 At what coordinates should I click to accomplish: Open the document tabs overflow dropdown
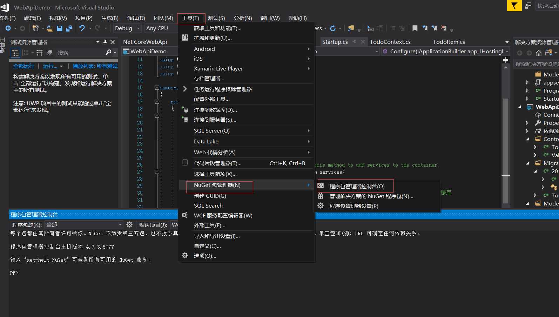507,42
